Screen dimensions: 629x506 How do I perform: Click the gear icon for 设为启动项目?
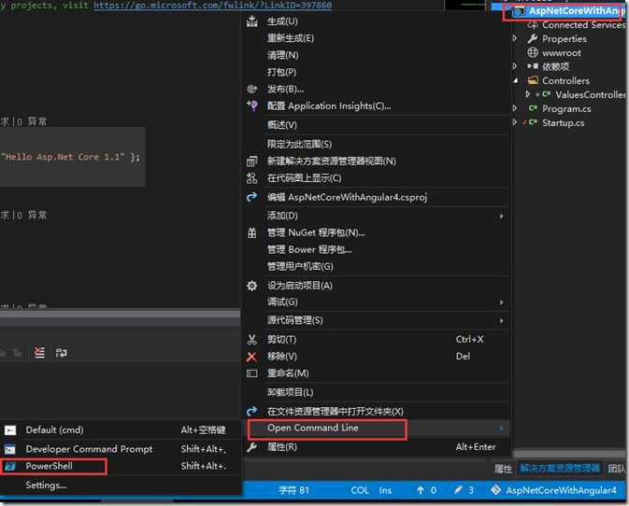[x=252, y=286]
